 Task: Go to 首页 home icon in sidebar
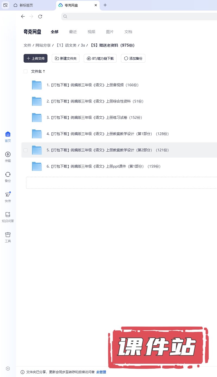click(8, 135)
